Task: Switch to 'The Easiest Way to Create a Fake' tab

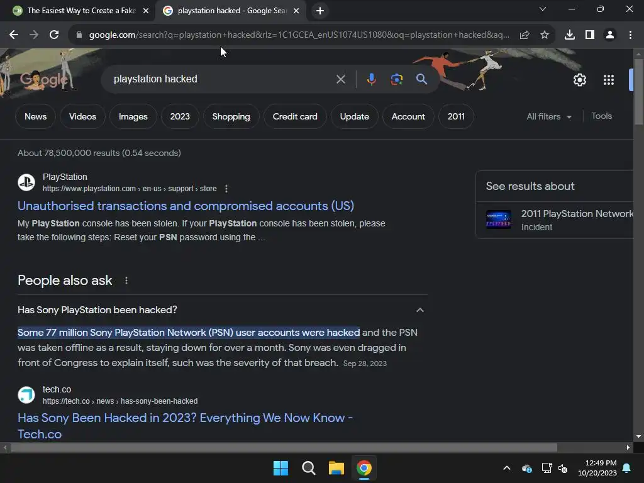Action: 81,11
